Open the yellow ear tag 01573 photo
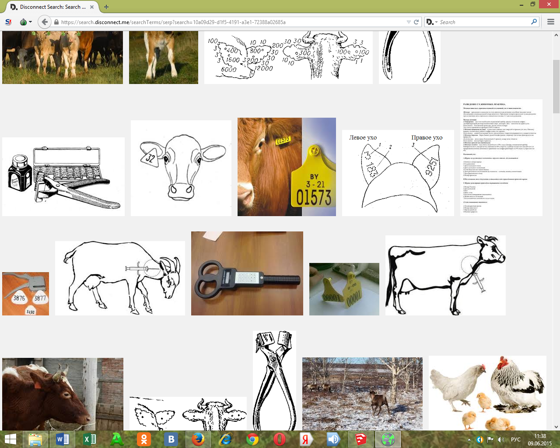 click(287, 167)
